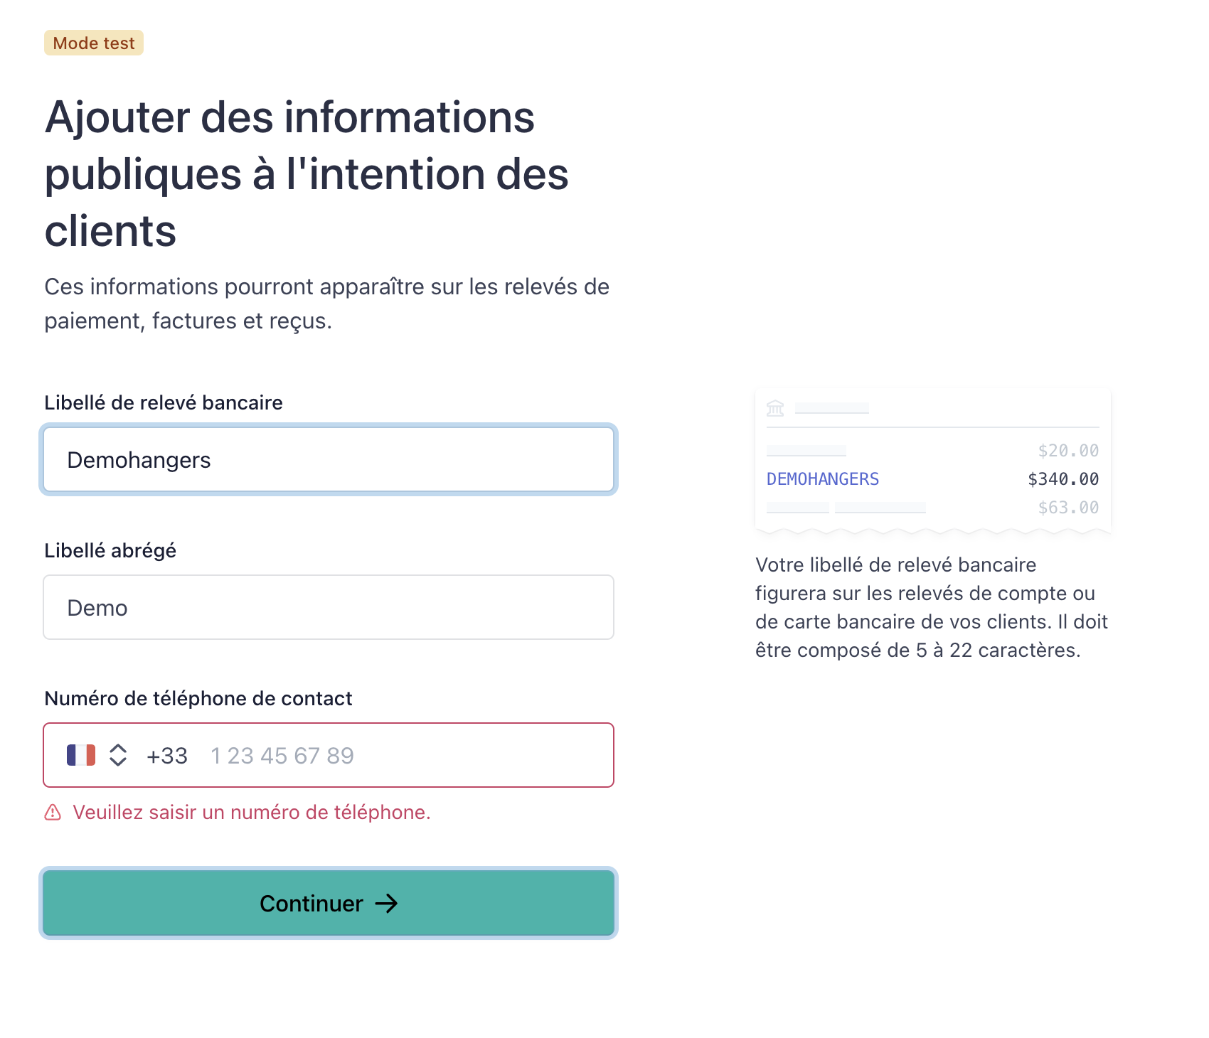Click the $20.00 amount on receipt
1209x1038 pixels.
pyautogui.click(x=1068, y=451)
